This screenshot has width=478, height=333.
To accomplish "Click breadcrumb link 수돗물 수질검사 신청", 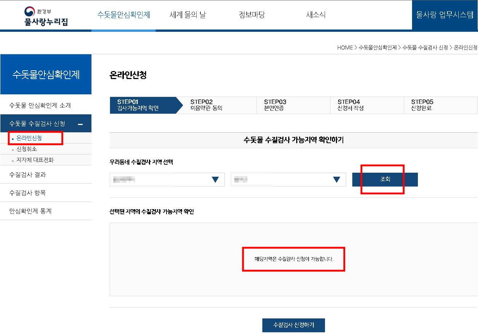I will (x=425, y=47).
